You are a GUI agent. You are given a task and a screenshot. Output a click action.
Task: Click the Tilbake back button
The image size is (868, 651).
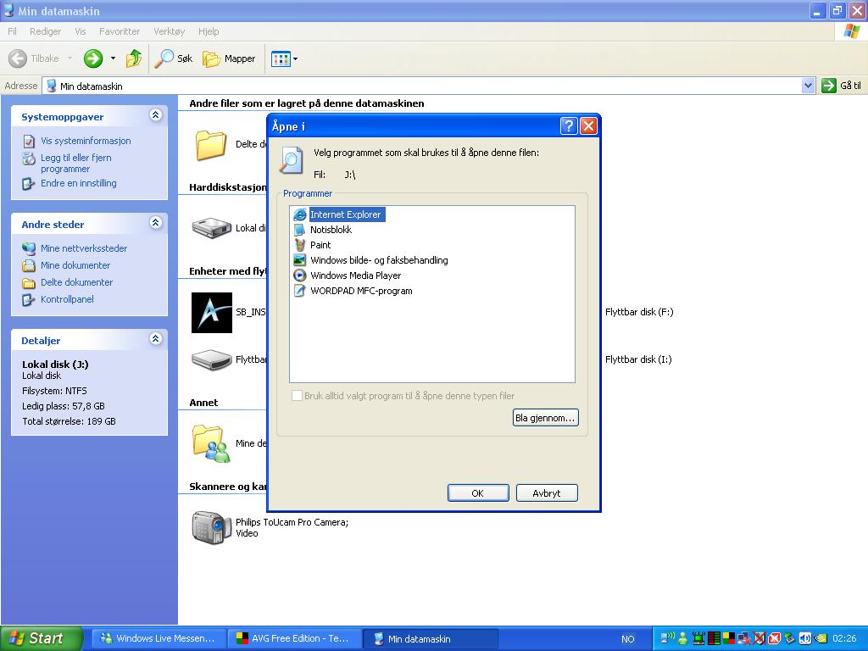(x=34, y=58)
